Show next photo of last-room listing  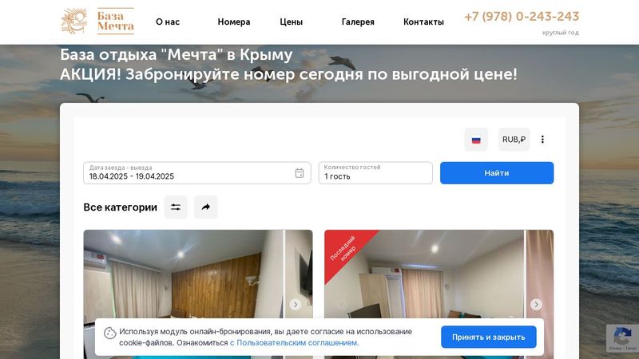pyautogui.click(x=536, y=305)
